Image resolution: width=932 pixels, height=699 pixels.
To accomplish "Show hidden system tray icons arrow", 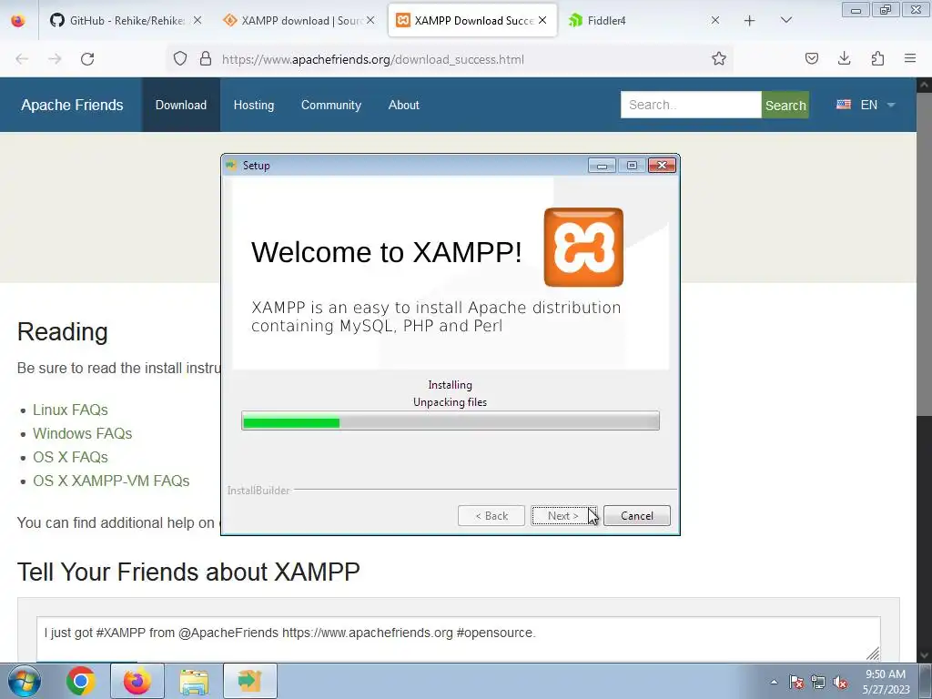I will point(774,682).
